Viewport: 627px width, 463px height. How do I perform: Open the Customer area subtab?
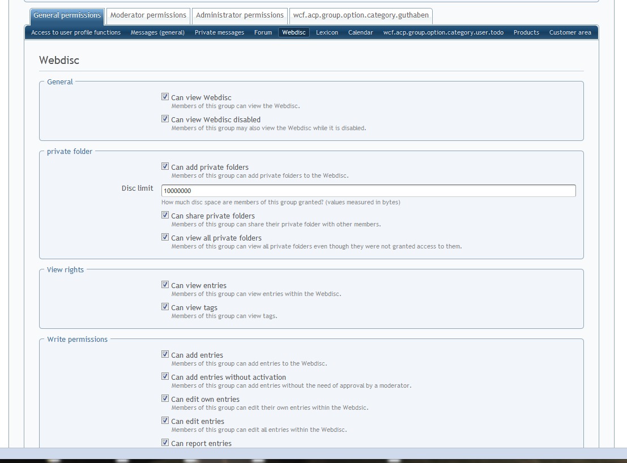coord(570,33)
